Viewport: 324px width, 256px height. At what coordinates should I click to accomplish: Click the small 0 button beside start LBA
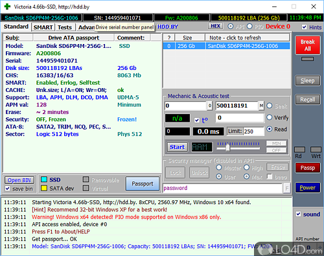click(209, 106)
